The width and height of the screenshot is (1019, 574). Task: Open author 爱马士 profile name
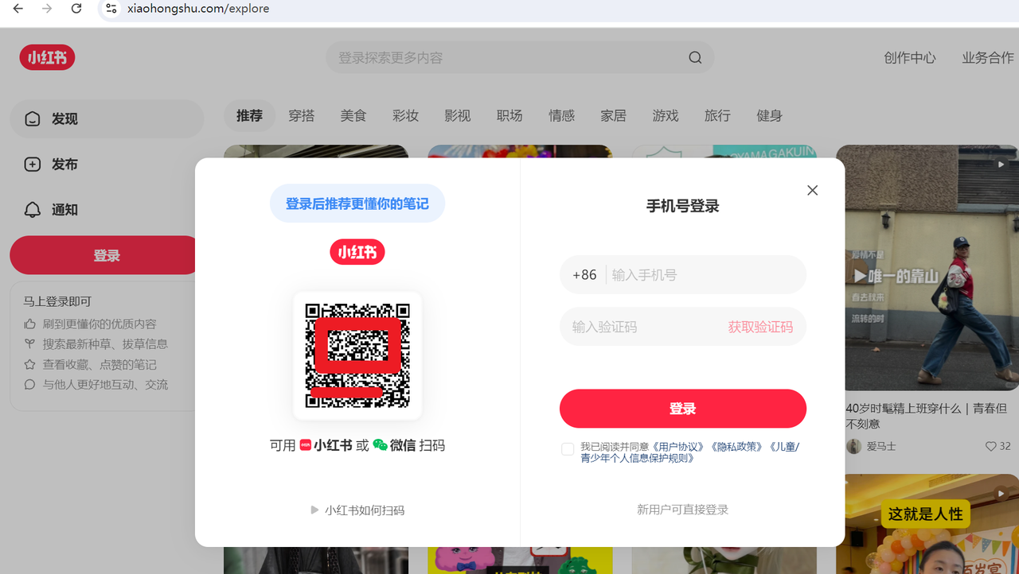[881, 447]
